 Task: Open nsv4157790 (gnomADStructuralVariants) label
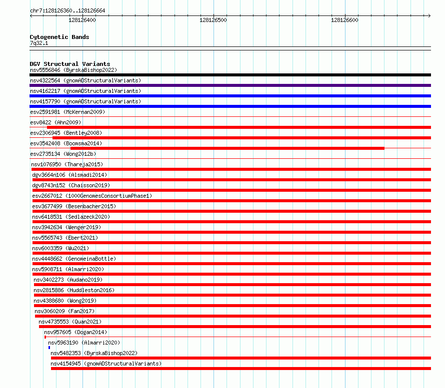85,101
